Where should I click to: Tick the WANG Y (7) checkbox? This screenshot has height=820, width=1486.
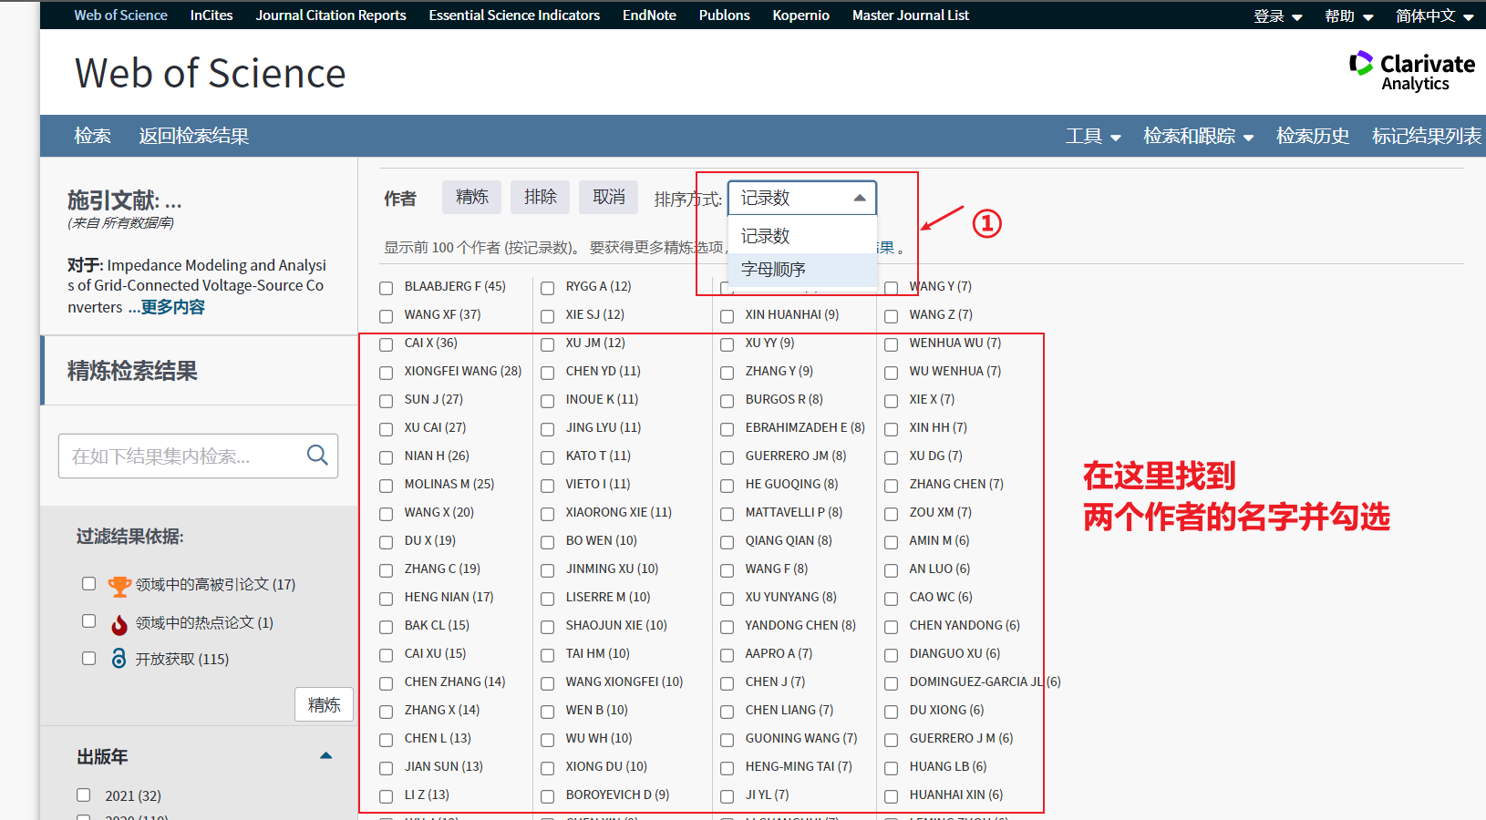tap(892, 288)
